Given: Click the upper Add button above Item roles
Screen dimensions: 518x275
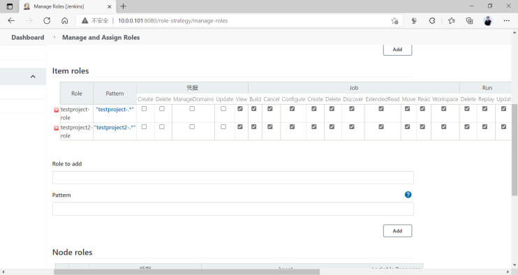Looking at the screenshot, I should point(397,50).
